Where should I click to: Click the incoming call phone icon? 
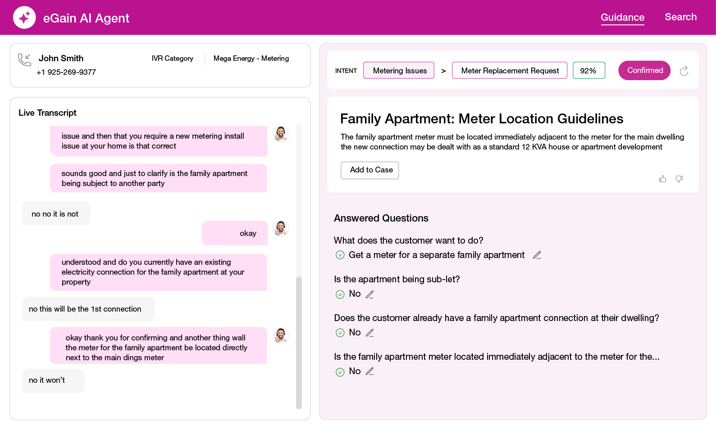pyautogui.click(x=24, y=59)
